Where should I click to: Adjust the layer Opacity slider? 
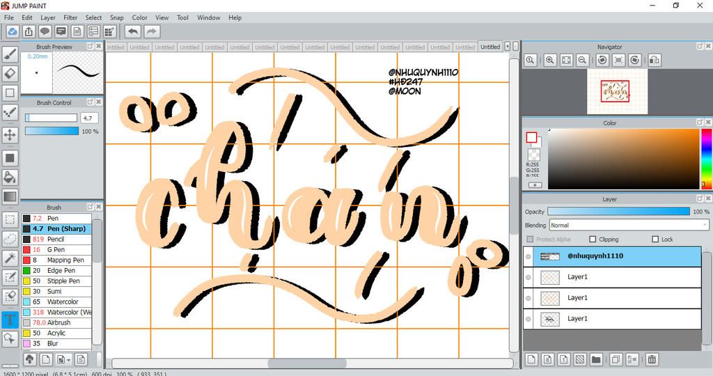619,212
